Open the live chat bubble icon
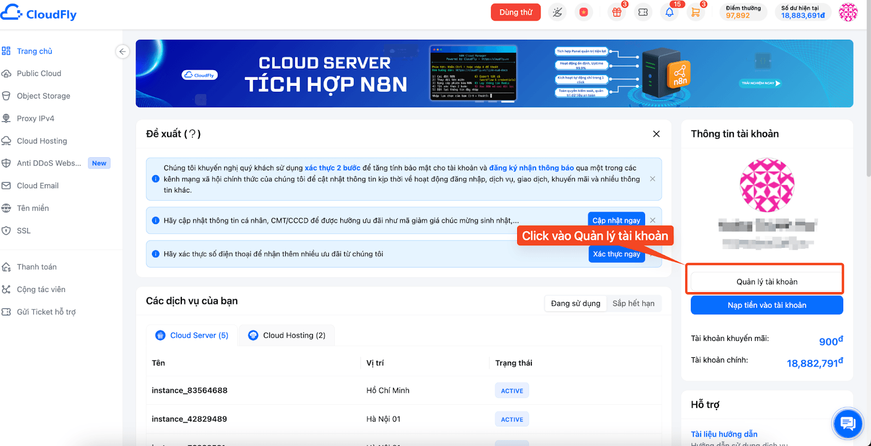Viewport: 871px width, 446px height. [x=848, y=423]
